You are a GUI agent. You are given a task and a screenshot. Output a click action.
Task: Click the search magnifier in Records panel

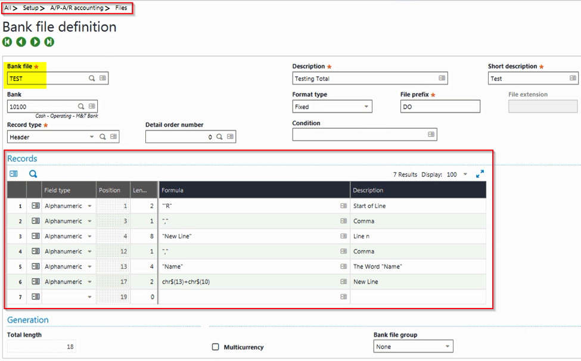[x=33, y=173]
